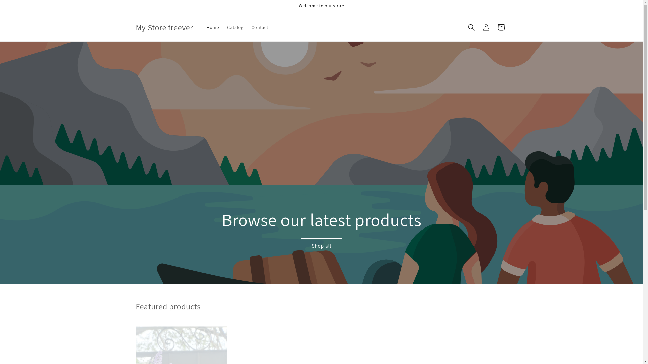
Task: Click the vertical scrollbar thumb
Action: pos(645,108)
